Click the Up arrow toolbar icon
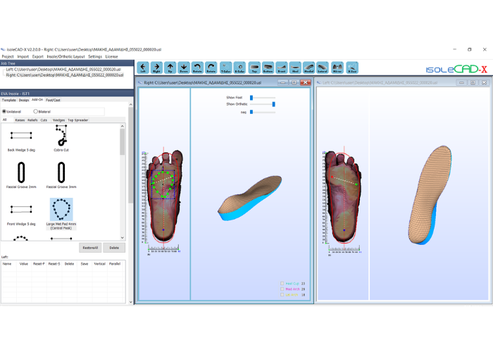Screen dimensions: 493x352 [170, 68]
